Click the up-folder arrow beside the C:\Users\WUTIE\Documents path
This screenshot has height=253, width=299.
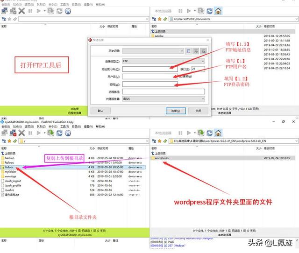point(165,19)
